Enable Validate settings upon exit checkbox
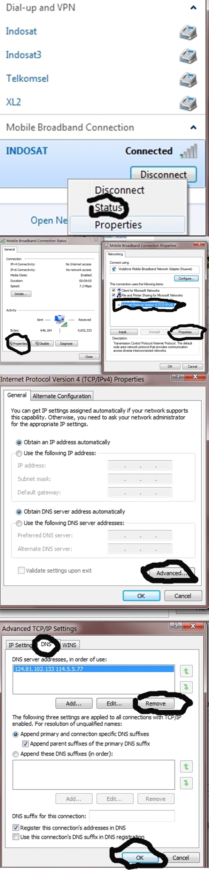Viewport: 209px width, 870px height. click(21, 570)
